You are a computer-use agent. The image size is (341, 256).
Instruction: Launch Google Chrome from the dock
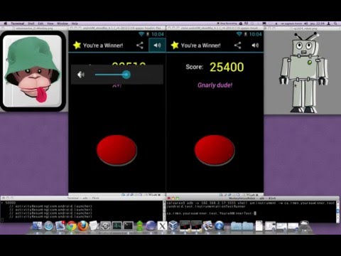[71, 226]
